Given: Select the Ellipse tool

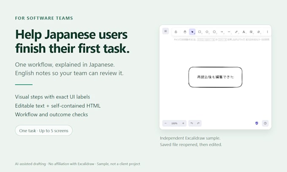Looking at the screenshot, I should pyautogui.click(x=214, y=32).
